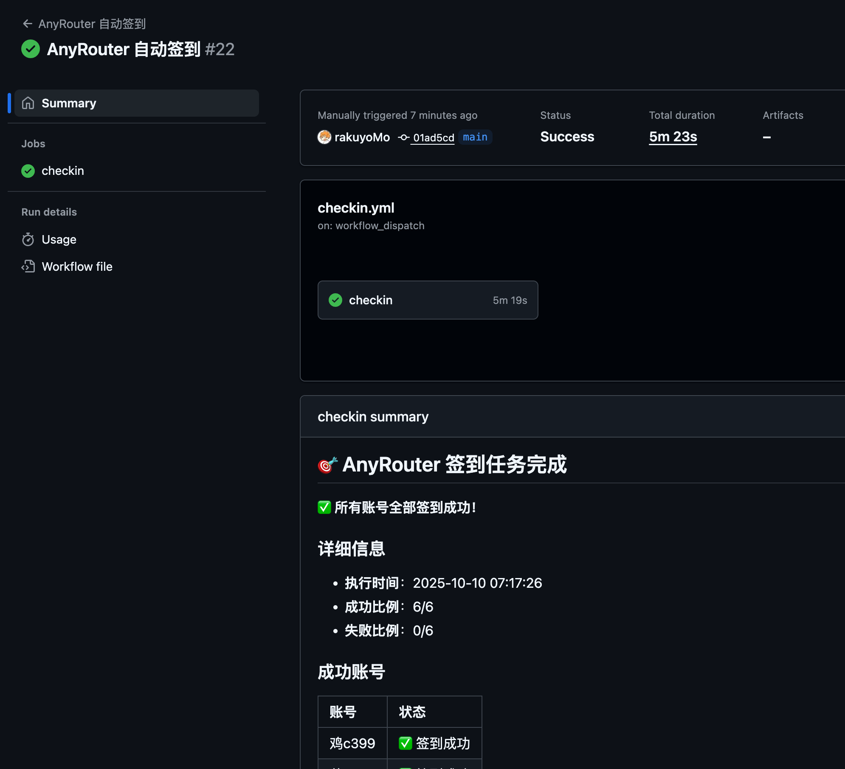Click the home icon beside Summary
The width and height of the screenshot is (845, 769).
(28, 103)
